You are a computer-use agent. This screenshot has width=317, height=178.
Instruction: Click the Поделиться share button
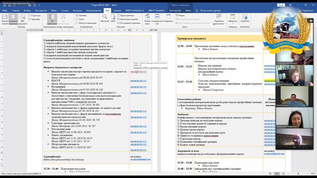point(306,11)
